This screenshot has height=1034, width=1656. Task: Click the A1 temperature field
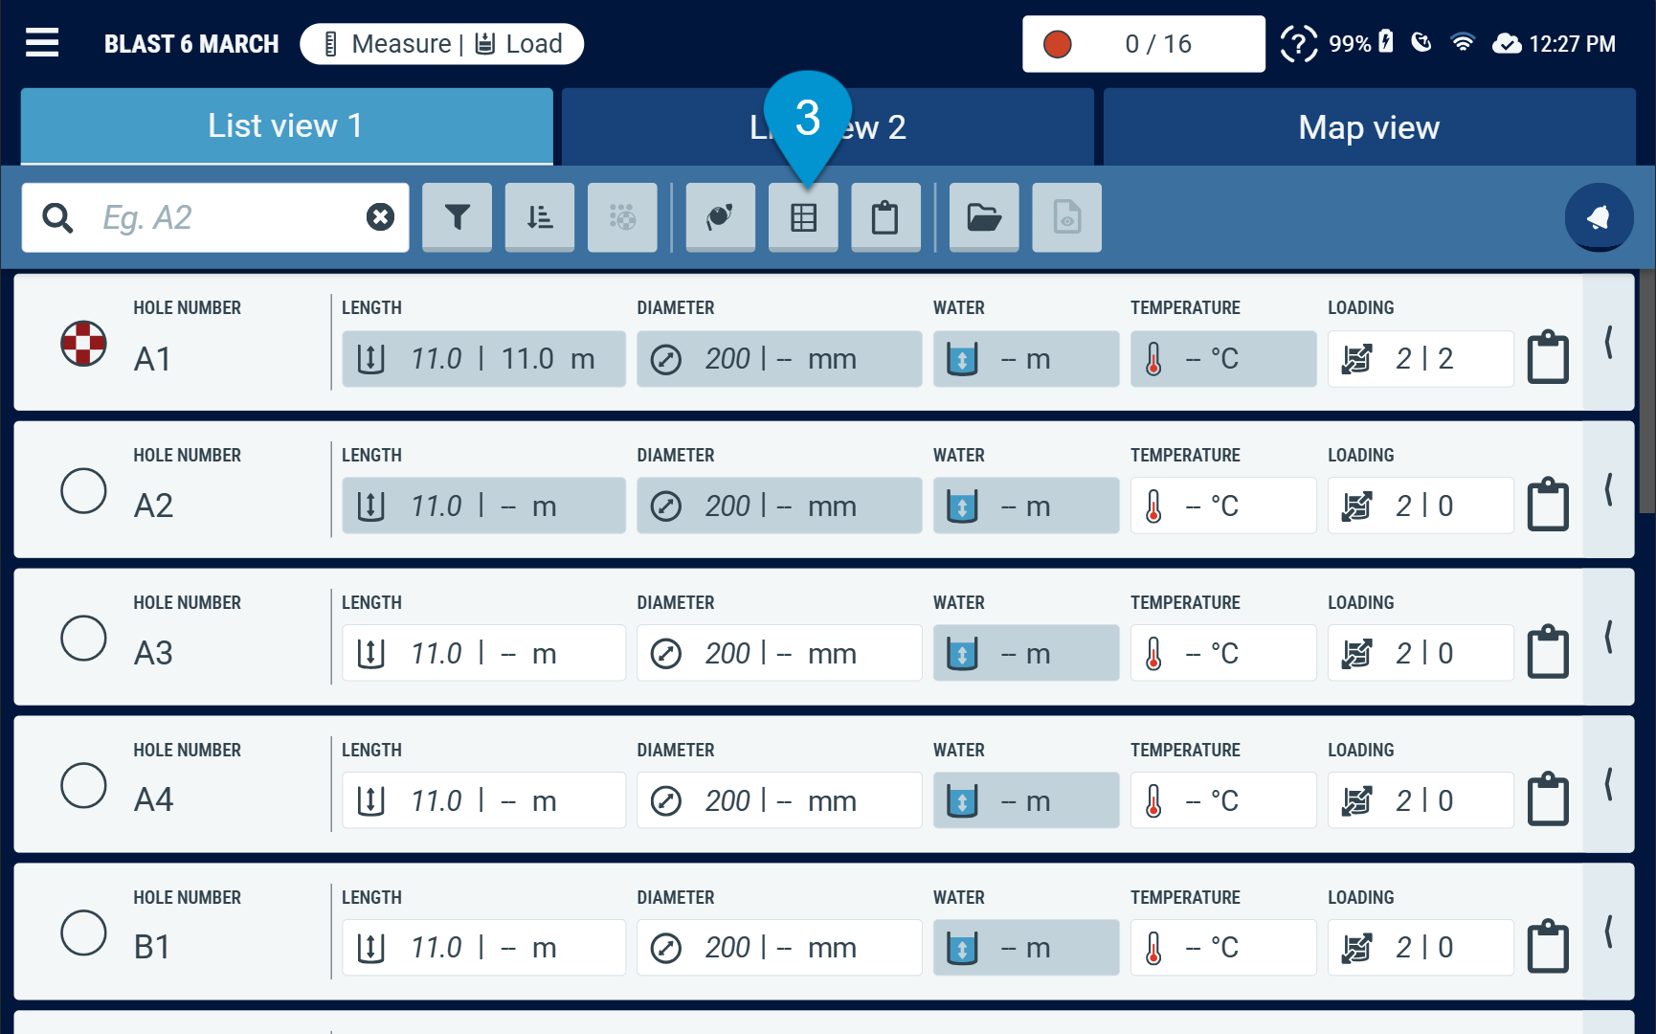click(1223, 359)
